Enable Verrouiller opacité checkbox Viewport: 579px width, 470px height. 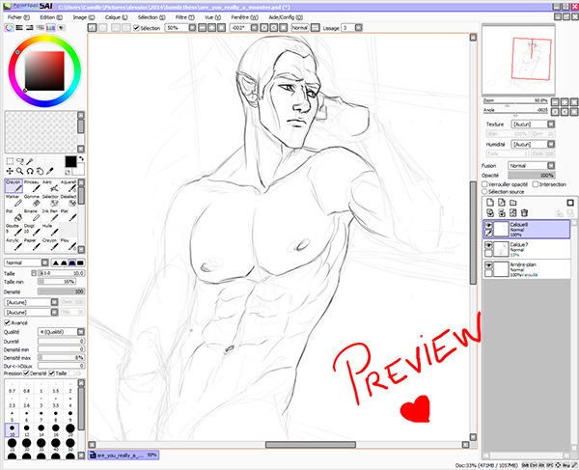(484, 184)
